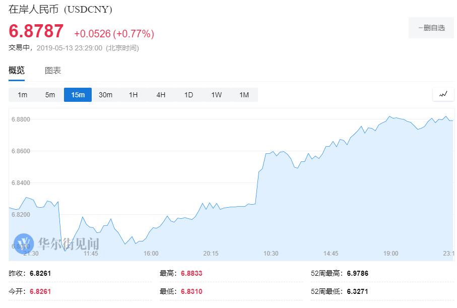
Task: Click the line chart type icon
Action: coord(443,94)
